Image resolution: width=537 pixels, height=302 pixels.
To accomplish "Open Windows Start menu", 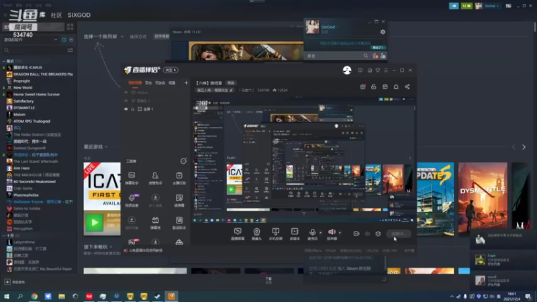I will (7, 296).
